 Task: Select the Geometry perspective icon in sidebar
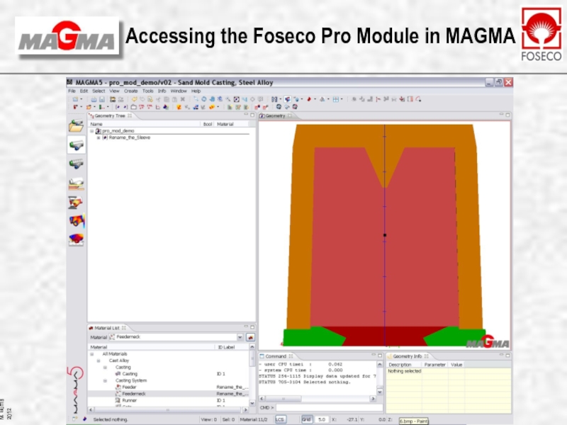coord(77,145)
